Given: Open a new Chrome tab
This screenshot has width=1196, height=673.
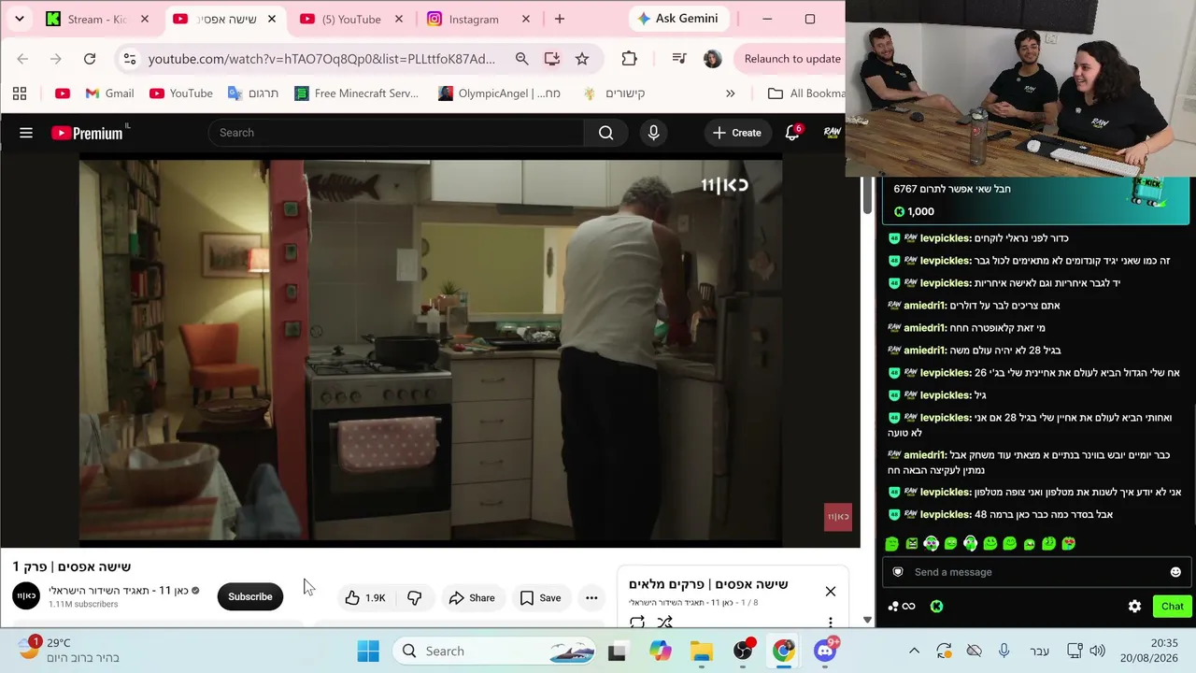Looking at the screenshot, I should [x=560, y=19].
